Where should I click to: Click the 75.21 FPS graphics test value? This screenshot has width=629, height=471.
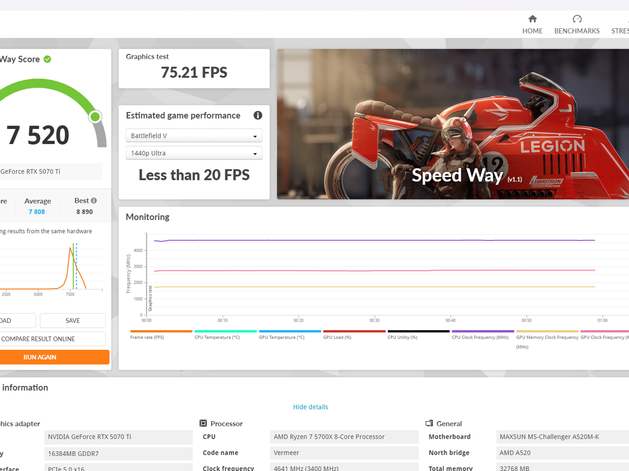tap(194, 72)
